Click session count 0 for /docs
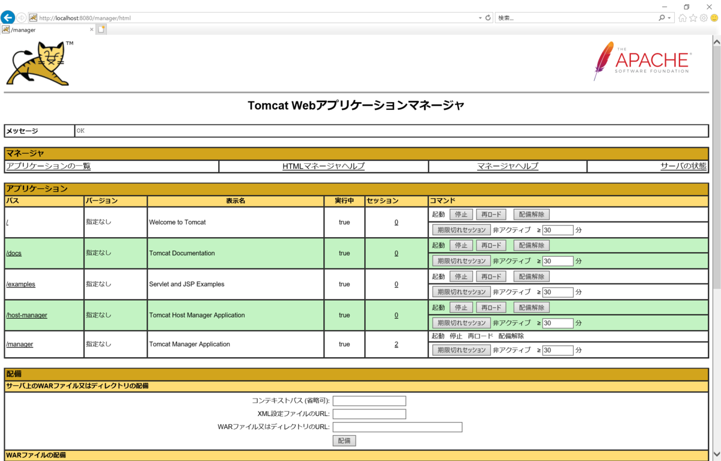 397,253
